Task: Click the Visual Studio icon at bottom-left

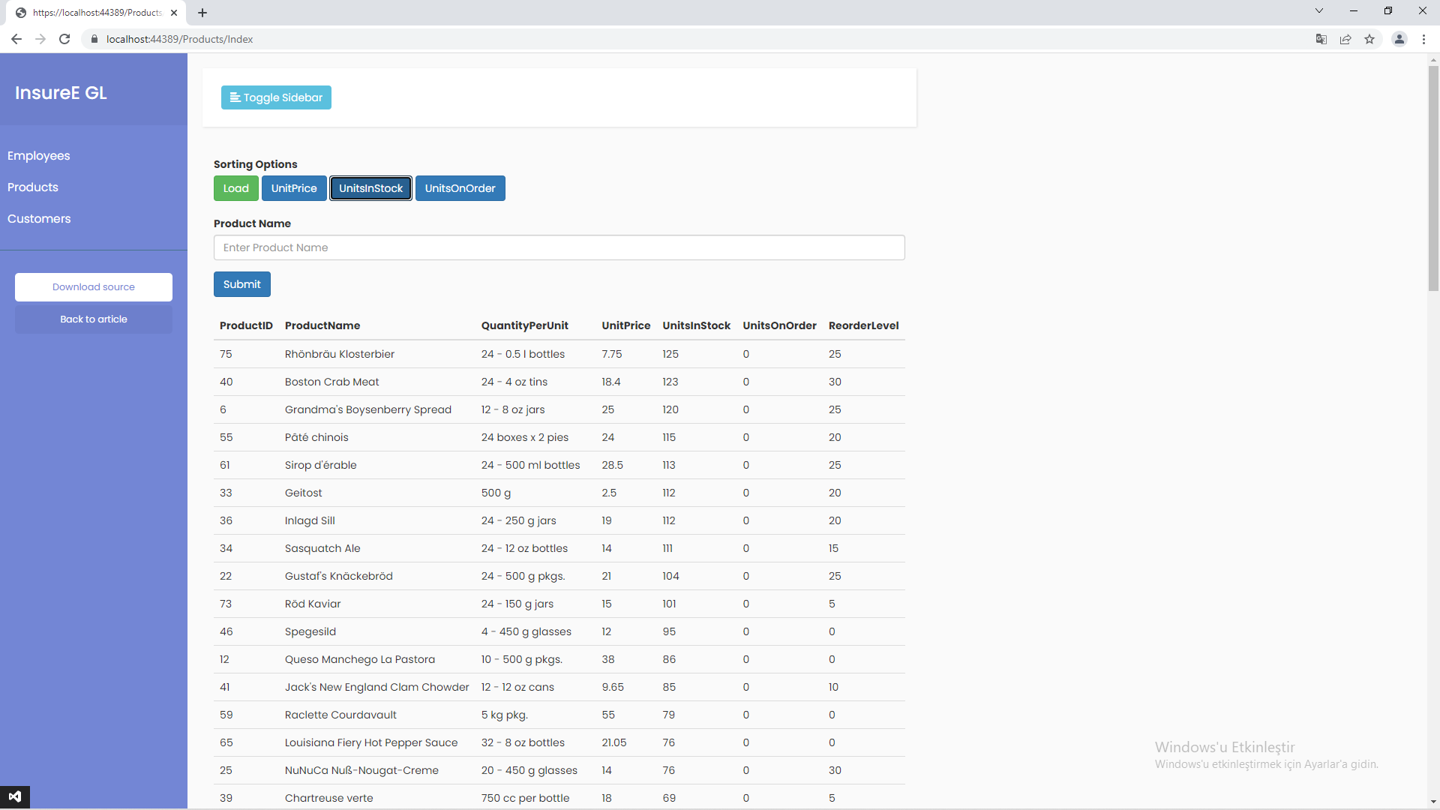Action: pos(16,796)
